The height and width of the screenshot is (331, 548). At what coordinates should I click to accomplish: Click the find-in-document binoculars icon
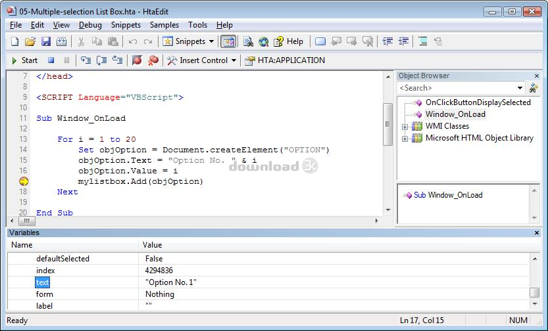click(x=248, y=41)
